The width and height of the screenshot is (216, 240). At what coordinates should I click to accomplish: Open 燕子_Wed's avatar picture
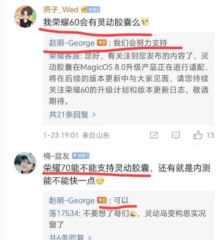[25, 17]
